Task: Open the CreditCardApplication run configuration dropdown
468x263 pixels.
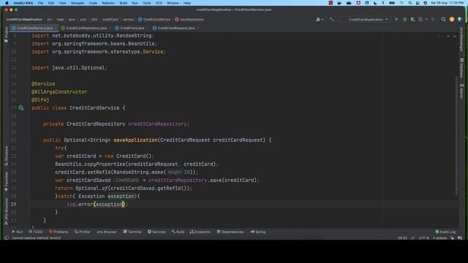Action: click(366, 20)
